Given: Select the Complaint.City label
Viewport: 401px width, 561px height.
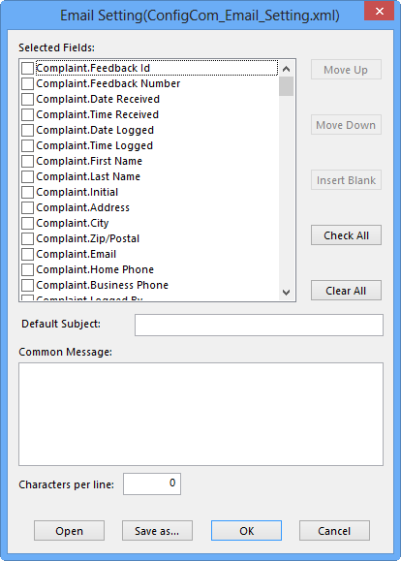Looking at the screenshot, I should click(x=73, y=223).
